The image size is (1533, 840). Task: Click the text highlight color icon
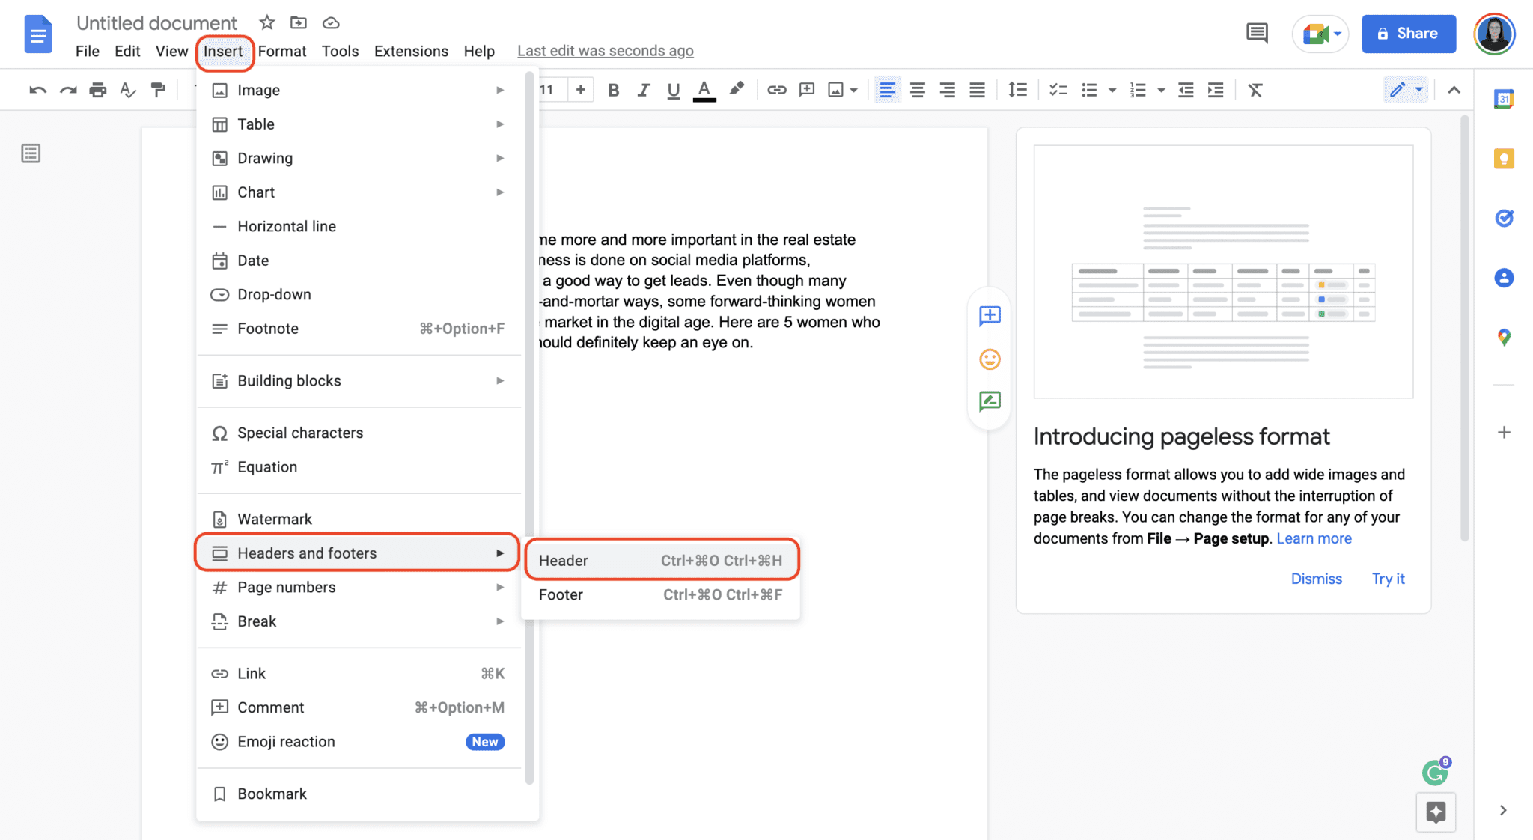(x=737, y=89)
